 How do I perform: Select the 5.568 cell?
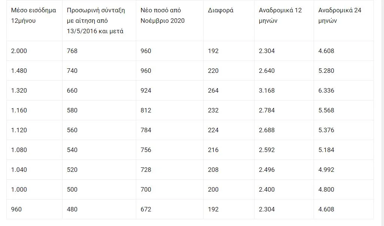326,110
